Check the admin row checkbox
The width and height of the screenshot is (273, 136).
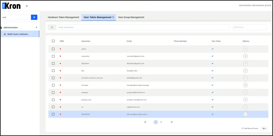[53, 49]
